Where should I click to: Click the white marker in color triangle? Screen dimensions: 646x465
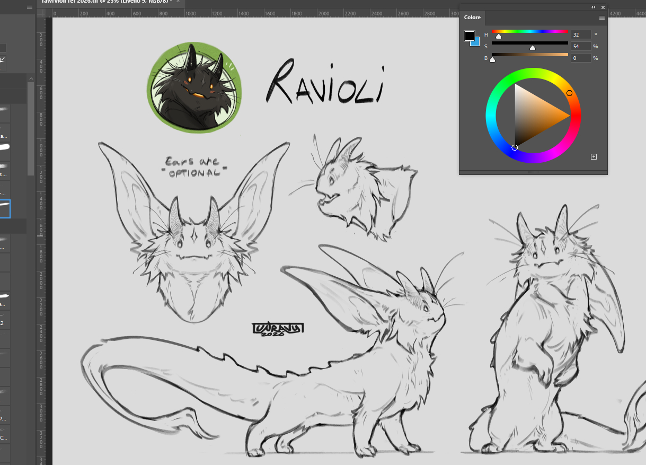coord(515,147)
